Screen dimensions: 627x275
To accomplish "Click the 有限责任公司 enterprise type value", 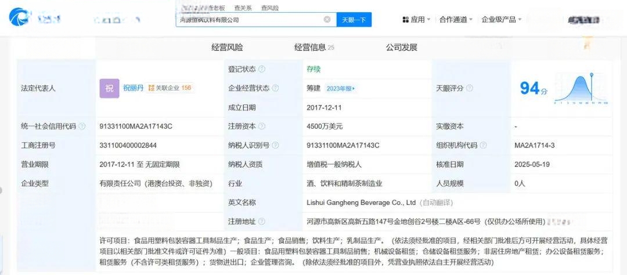I will 156,183.
